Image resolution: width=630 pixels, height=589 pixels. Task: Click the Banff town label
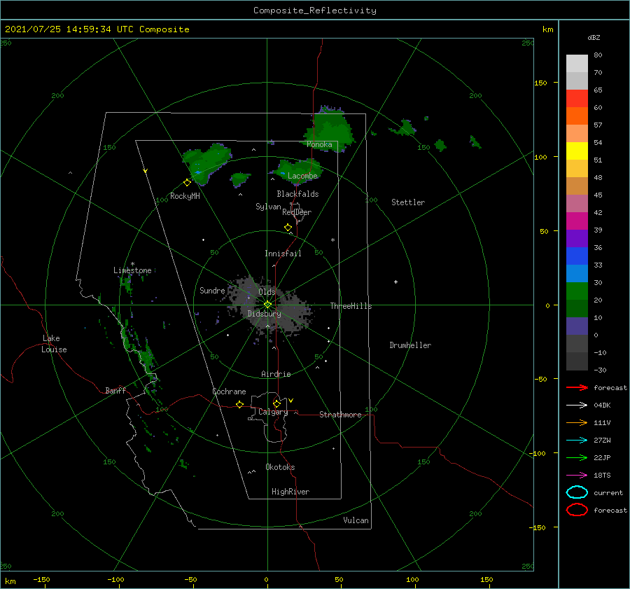[115, 390]
